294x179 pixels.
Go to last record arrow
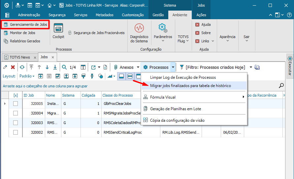point(55,67)
